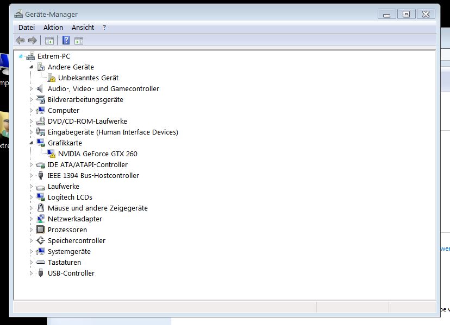Open the Aktion menu
Image resolution: width=450 pixels, height=325 pixels.
coord(53,28)
